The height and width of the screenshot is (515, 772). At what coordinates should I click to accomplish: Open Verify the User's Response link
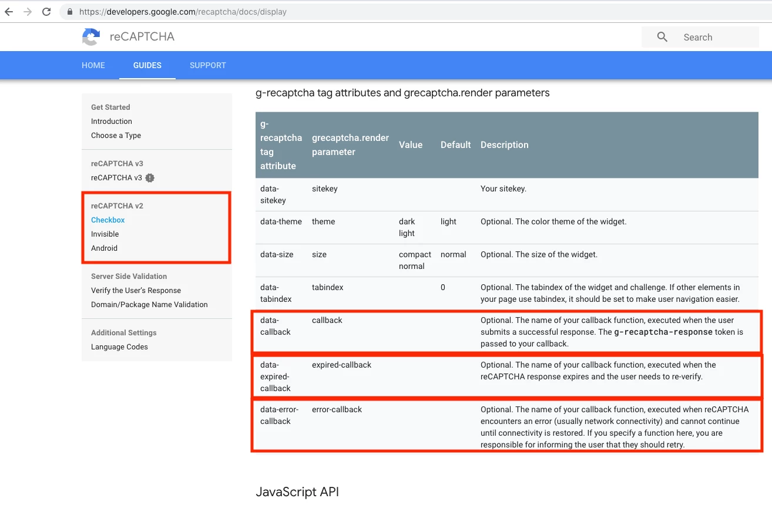click(x=136, y=291)
